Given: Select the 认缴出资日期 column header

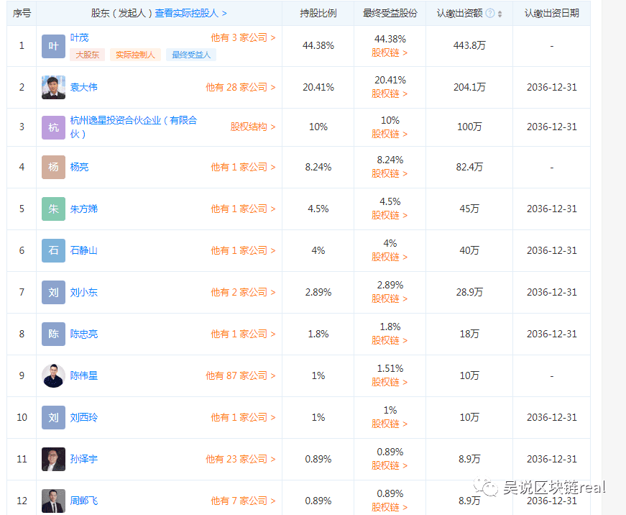Looking at the screenshot, I should 552,13.
